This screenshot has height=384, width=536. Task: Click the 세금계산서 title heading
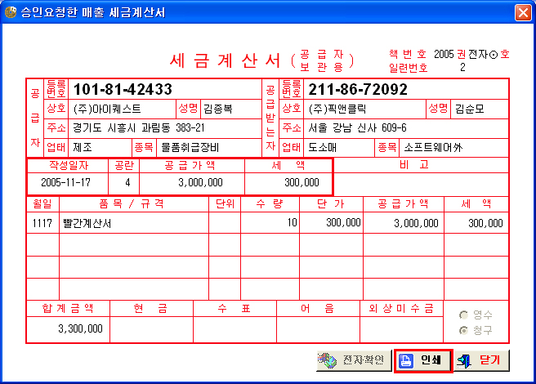click(x=226, y=60)
